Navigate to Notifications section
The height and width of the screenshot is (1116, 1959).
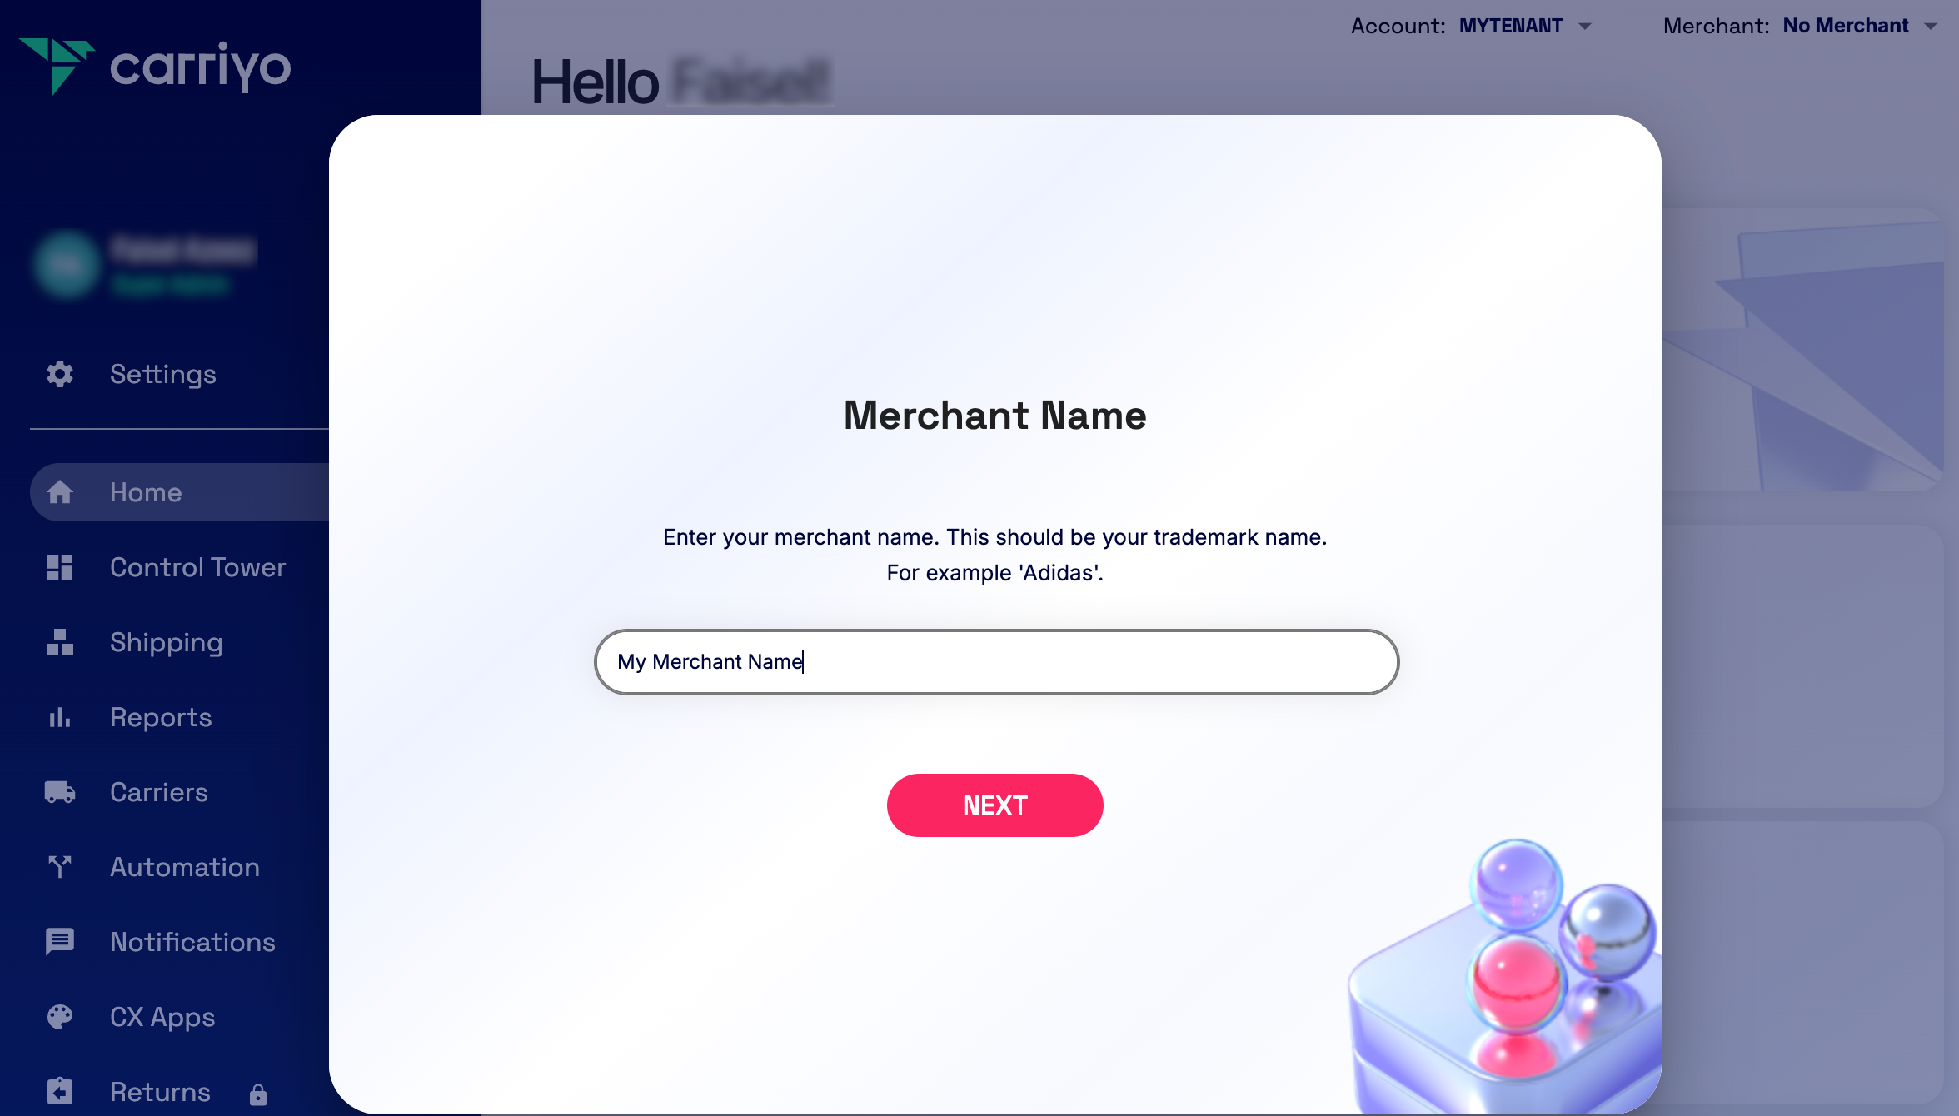(192, 943)
